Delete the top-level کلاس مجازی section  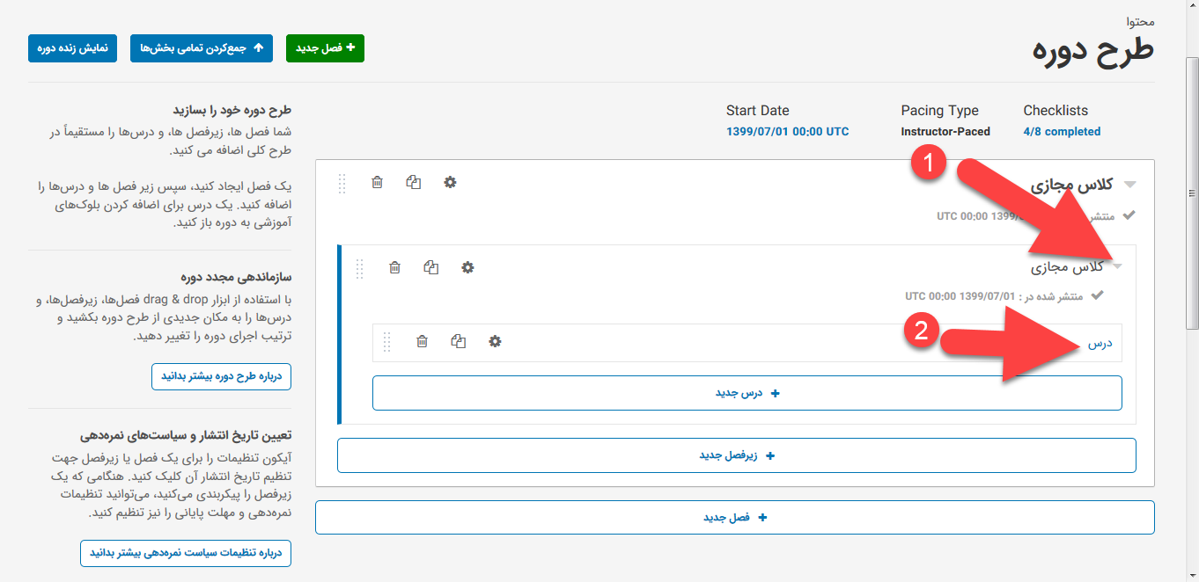point(378,182)
